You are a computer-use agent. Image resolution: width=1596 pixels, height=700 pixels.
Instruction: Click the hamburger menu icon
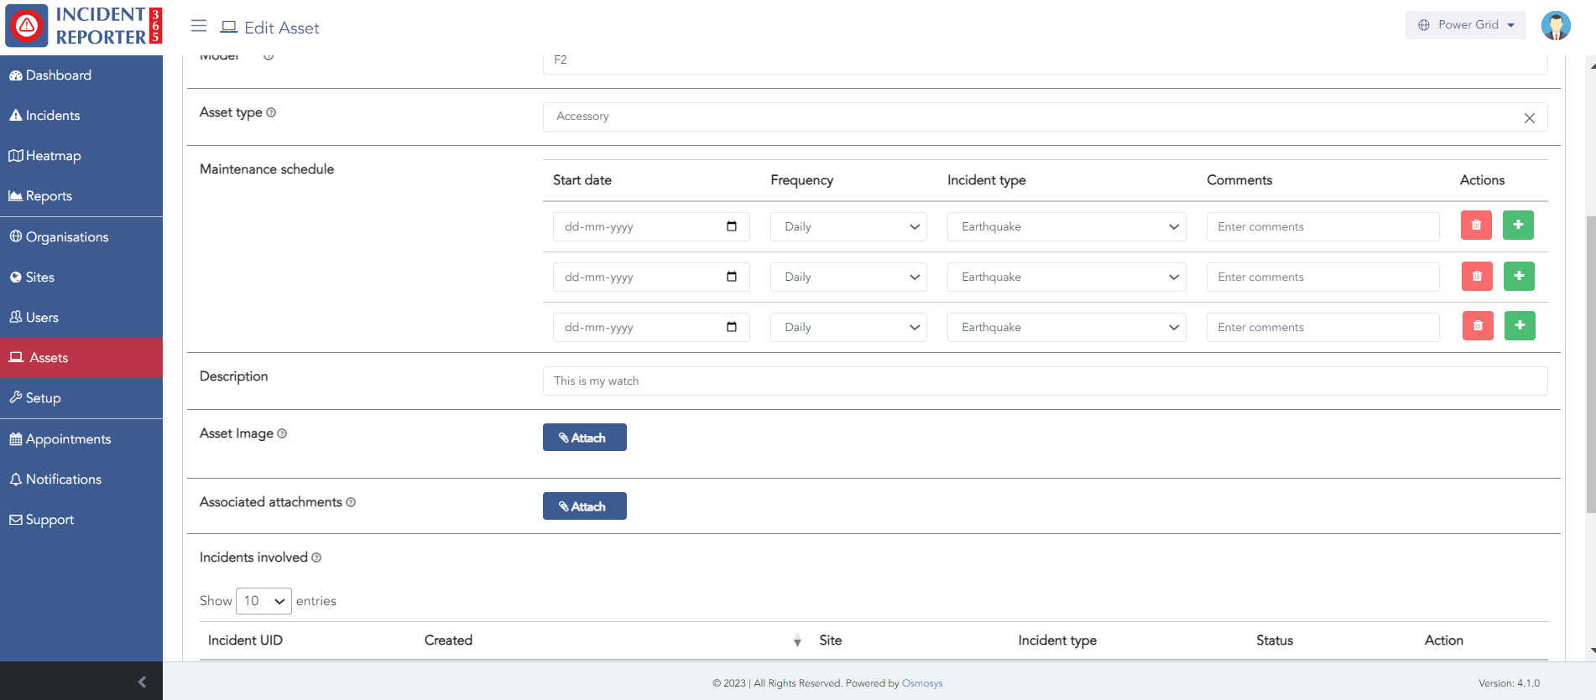pos(198,26)
